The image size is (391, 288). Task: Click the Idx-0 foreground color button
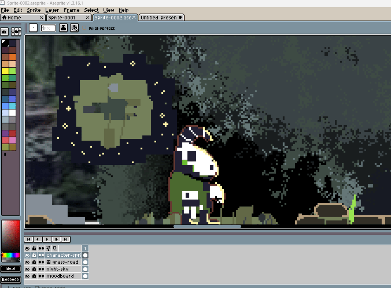tap(11, 269)
